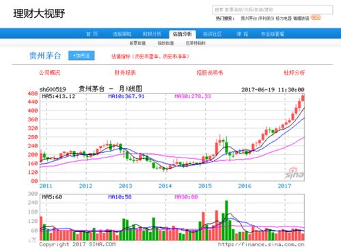Click the http://finance.sina.com.cn URL text
341x249 pixels.
[261, 244]
